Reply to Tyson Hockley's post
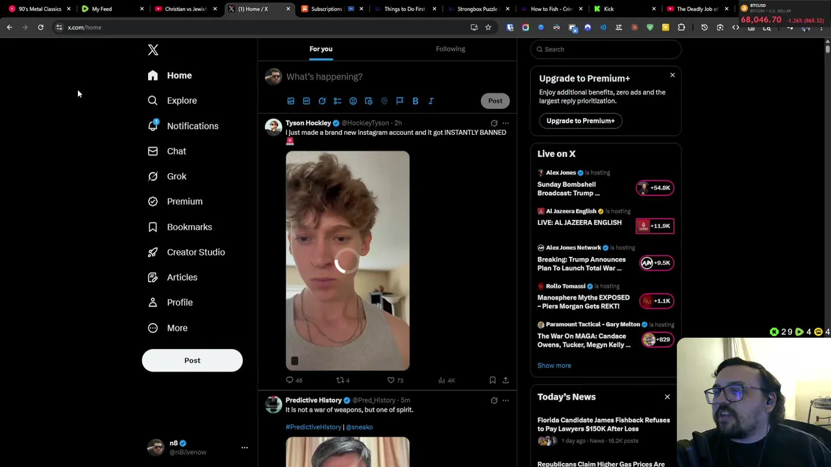Image resolution: width=831 pixels, height=467 pixels. pyautogui.click(x=294, y=380)
